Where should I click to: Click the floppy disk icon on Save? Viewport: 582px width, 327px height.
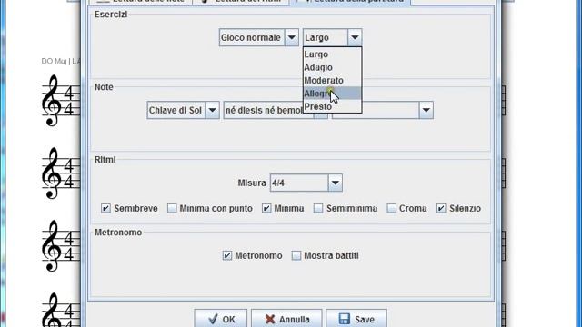pyautogui.click(x=345, y=319)
